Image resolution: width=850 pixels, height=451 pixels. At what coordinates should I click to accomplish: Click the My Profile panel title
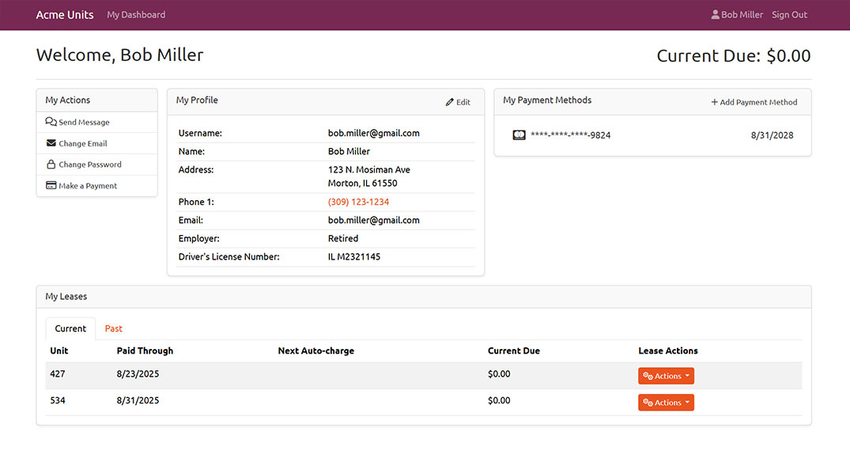coord(197,100)
